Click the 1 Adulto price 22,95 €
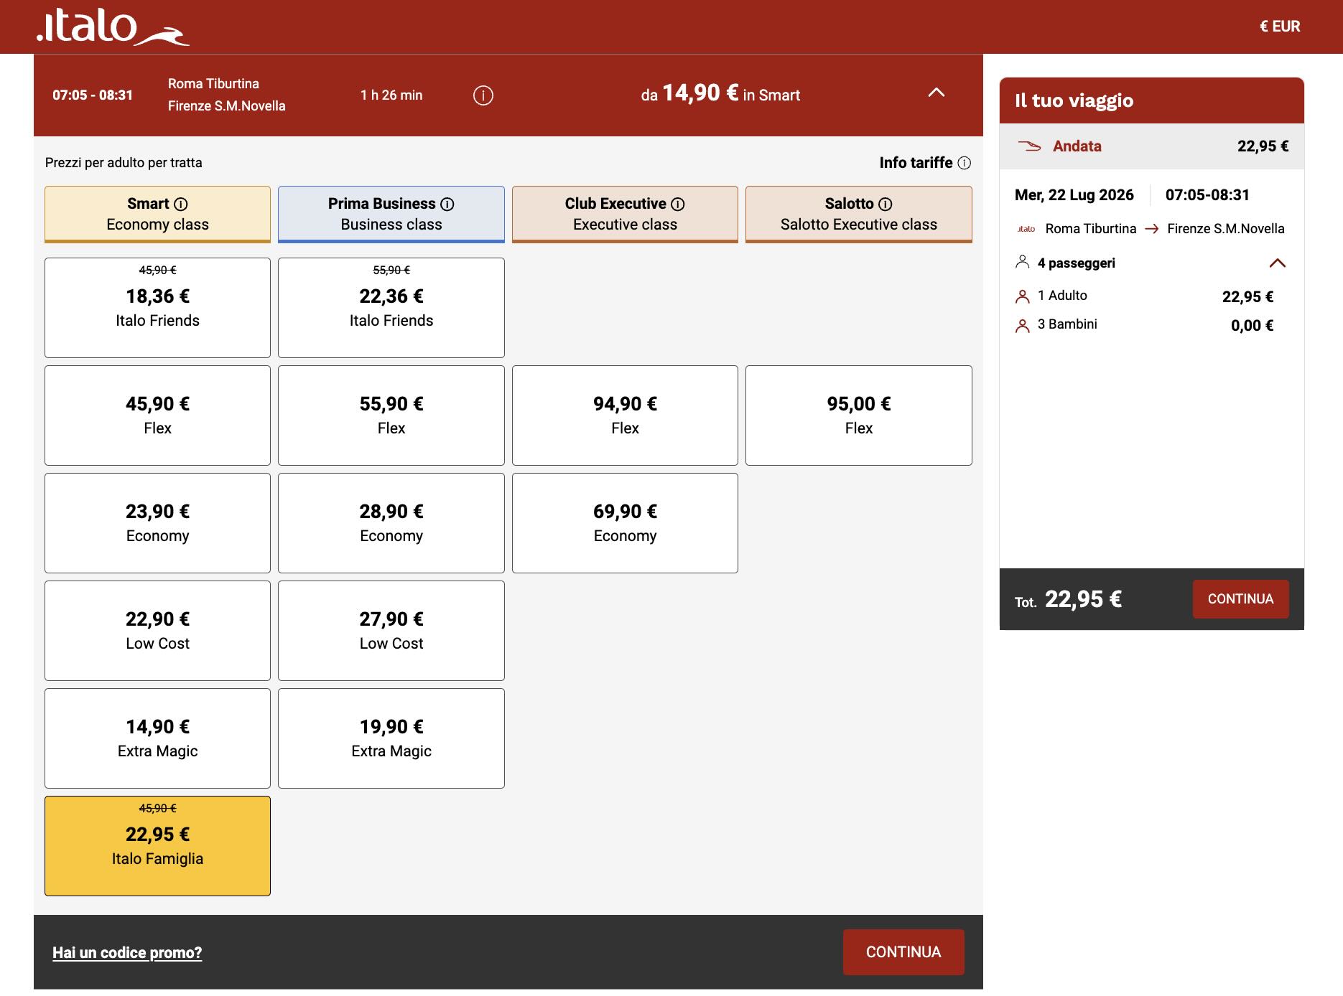Image resolution: width=1343 pixels, height=996 pixels. click(1248, 297)
